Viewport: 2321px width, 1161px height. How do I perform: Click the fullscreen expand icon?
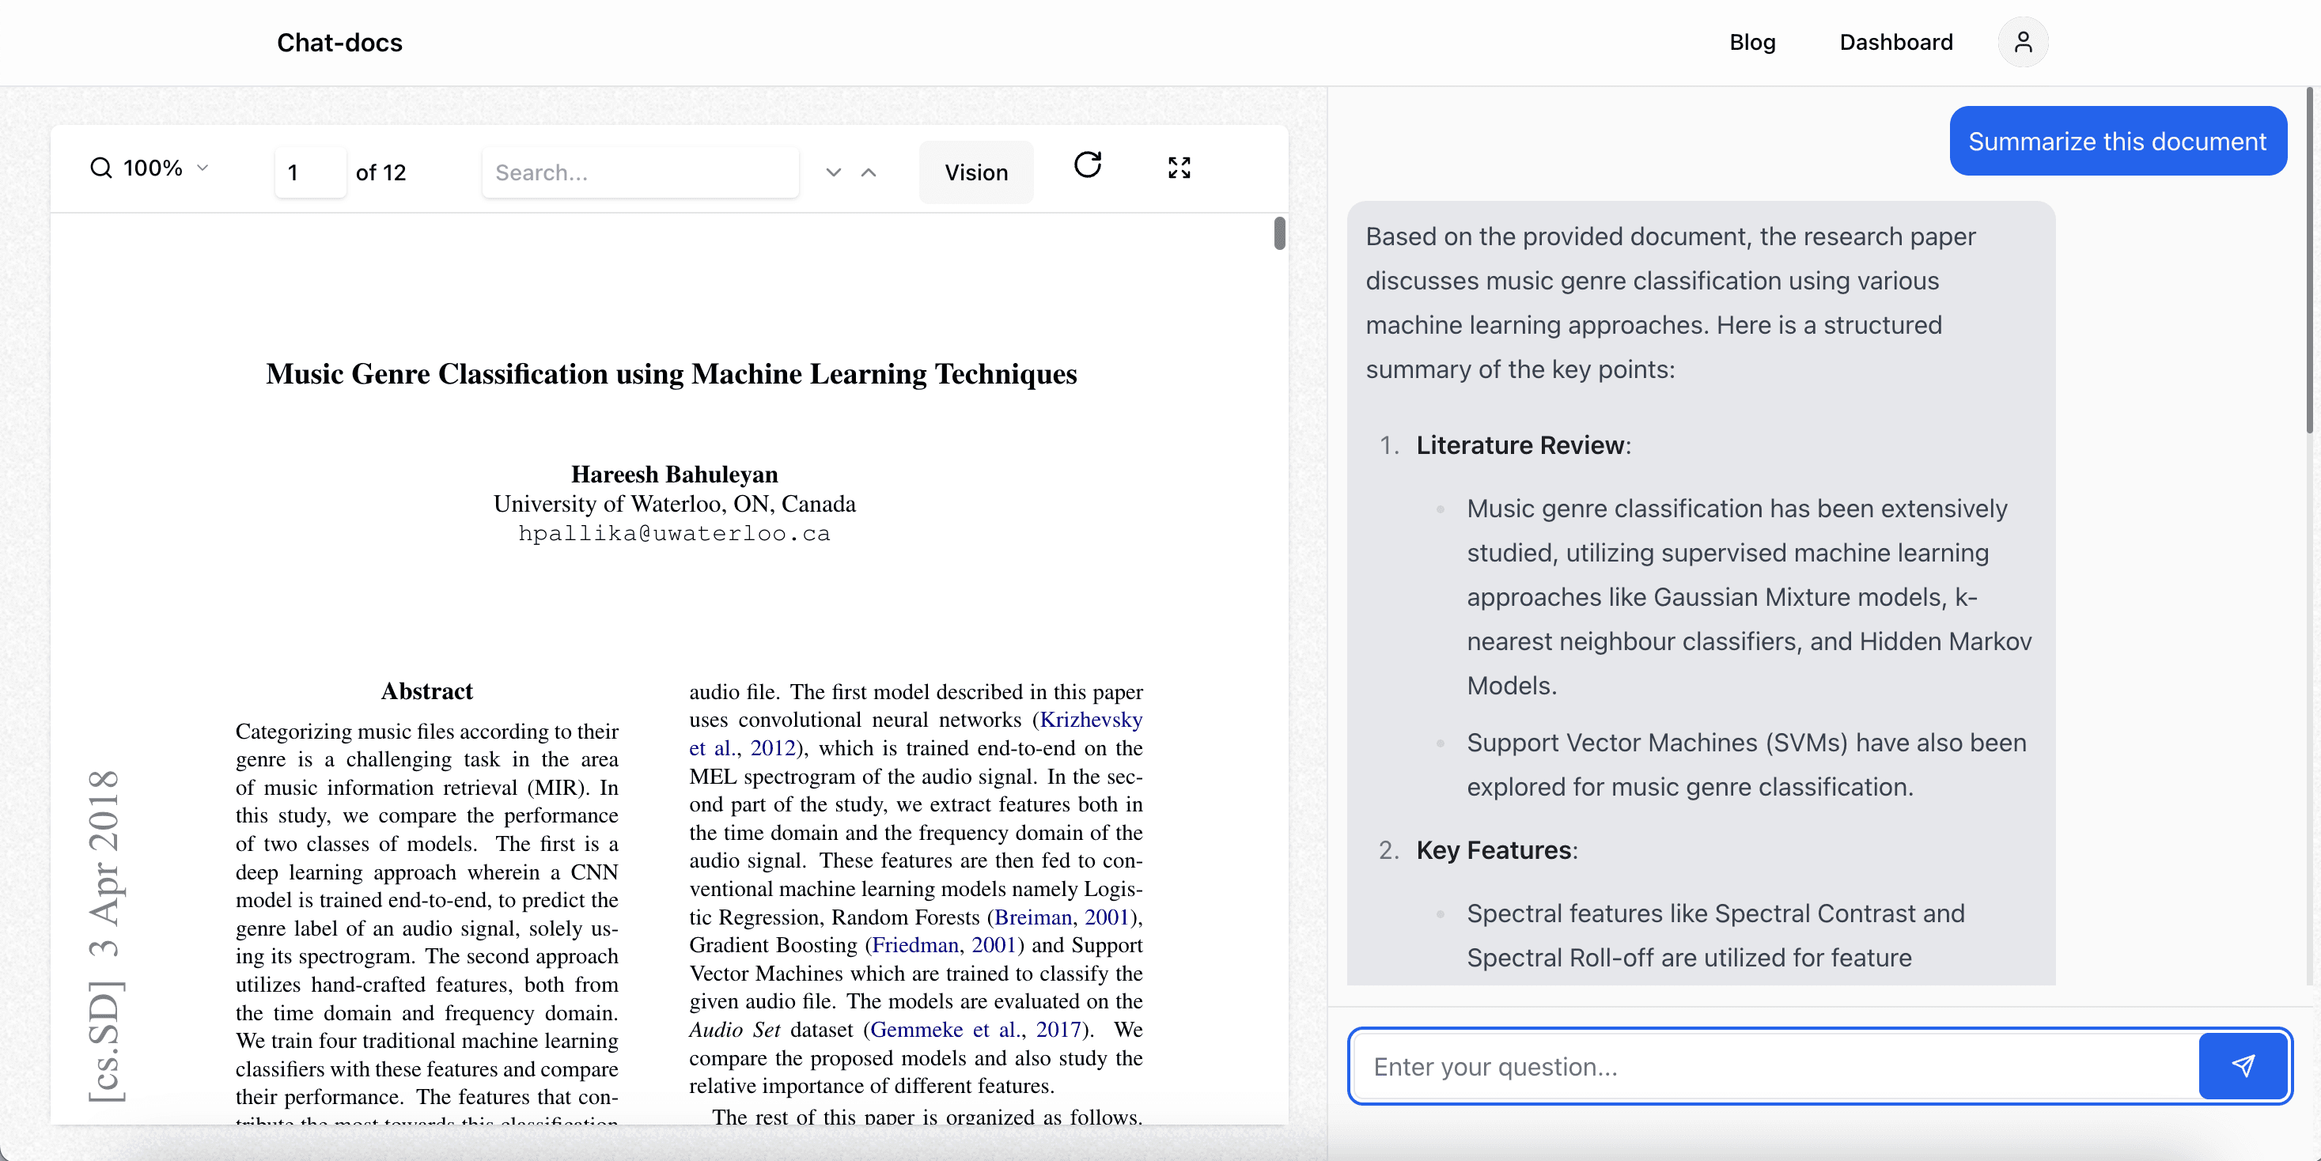[x=1179, y=168]
